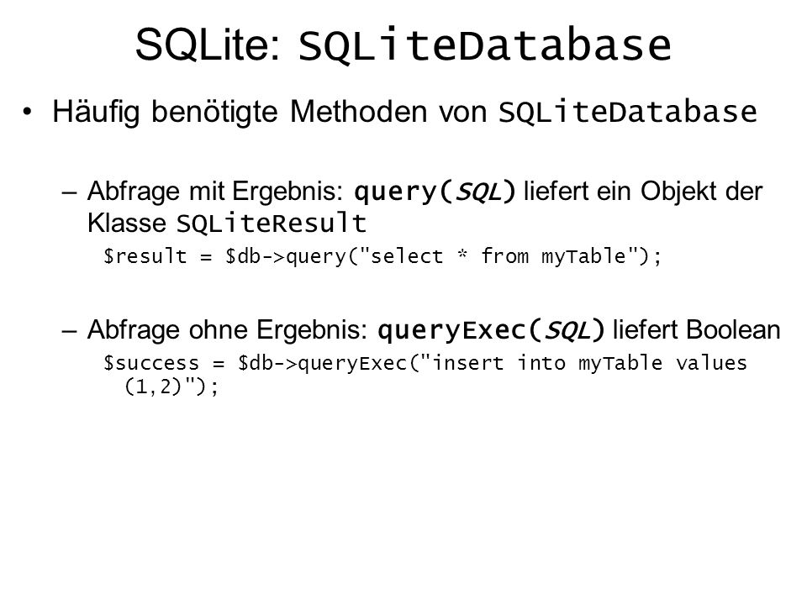The width and height of the screenshot is (807, 605).
Task: Click 'Häufig benötigte Methoden von' text
Action: [x=269, y=111]
